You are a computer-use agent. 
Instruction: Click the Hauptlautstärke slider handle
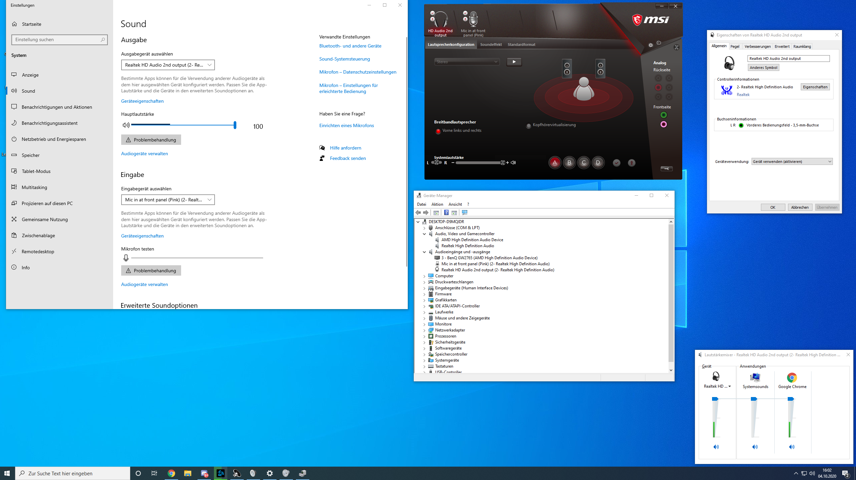pos(235,125)
